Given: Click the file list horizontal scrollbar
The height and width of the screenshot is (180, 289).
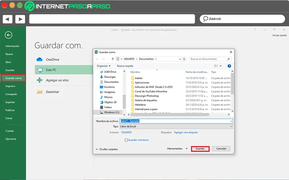Looking at the screenshot, I should click(169, 114).
